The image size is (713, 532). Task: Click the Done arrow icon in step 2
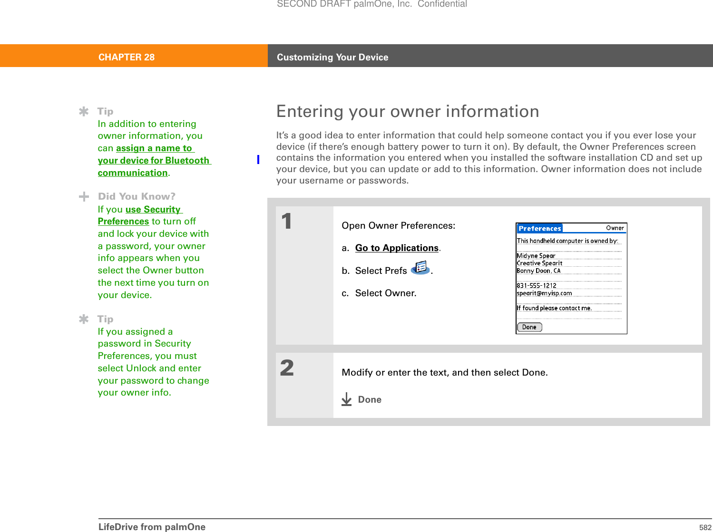pos(347,399)
